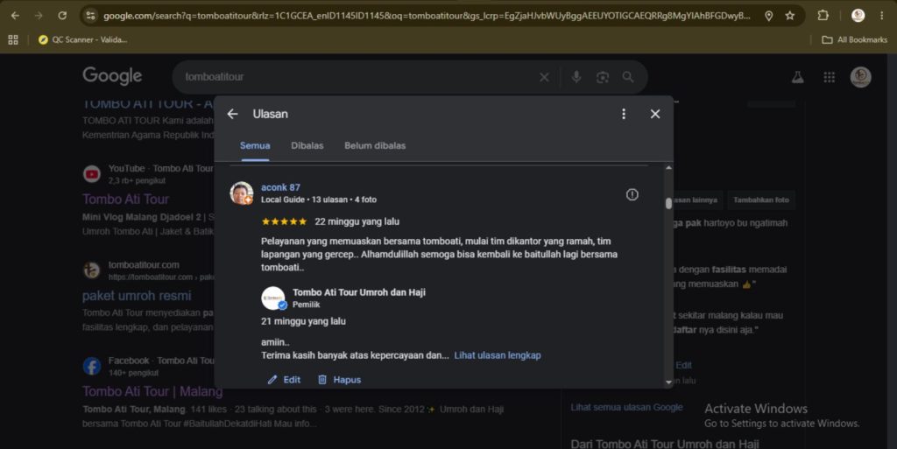Open the apps grid in bookmarks bar

coord(13,39)
